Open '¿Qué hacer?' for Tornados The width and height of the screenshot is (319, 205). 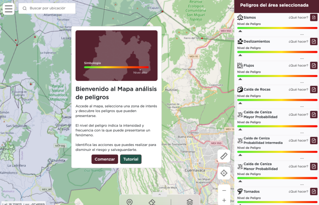pos(298,191)
